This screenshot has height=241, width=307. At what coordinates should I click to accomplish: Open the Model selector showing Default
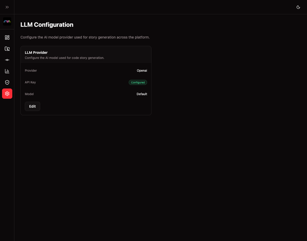(x=142, y=94)
